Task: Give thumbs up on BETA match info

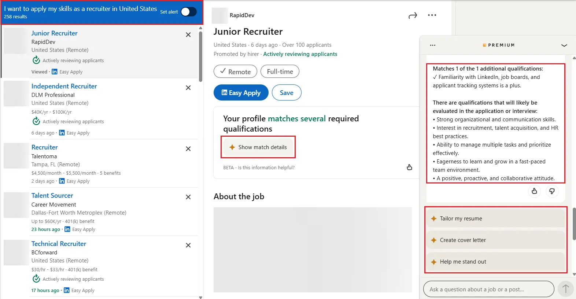Action: 410,167
